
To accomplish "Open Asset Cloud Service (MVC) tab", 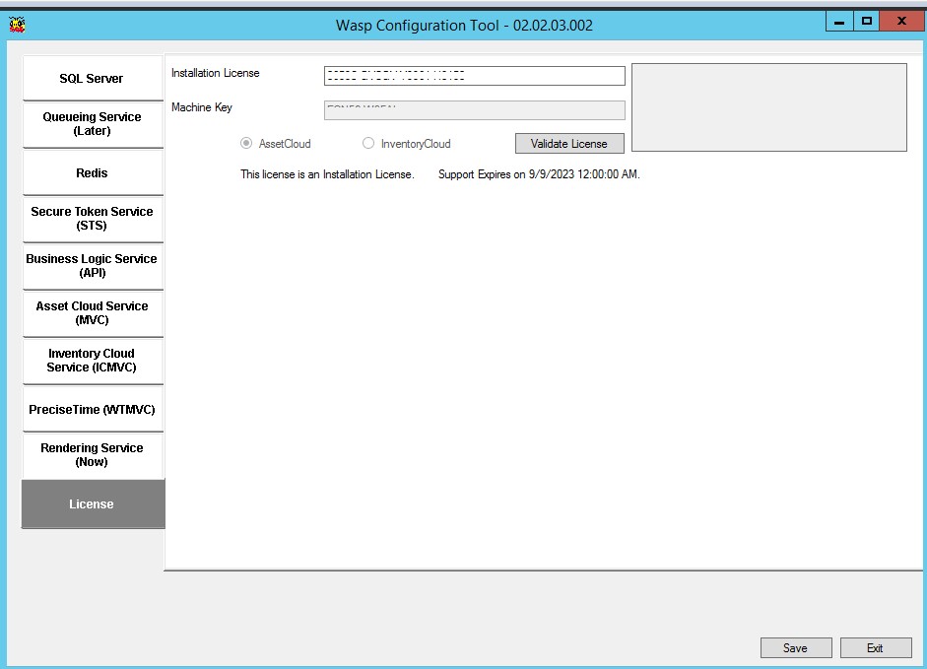I will (x=92, y=313).
